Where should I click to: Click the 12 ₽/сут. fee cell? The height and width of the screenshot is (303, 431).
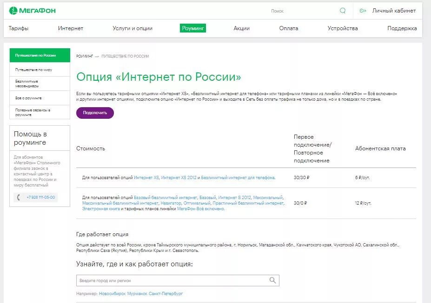point(363,203)
